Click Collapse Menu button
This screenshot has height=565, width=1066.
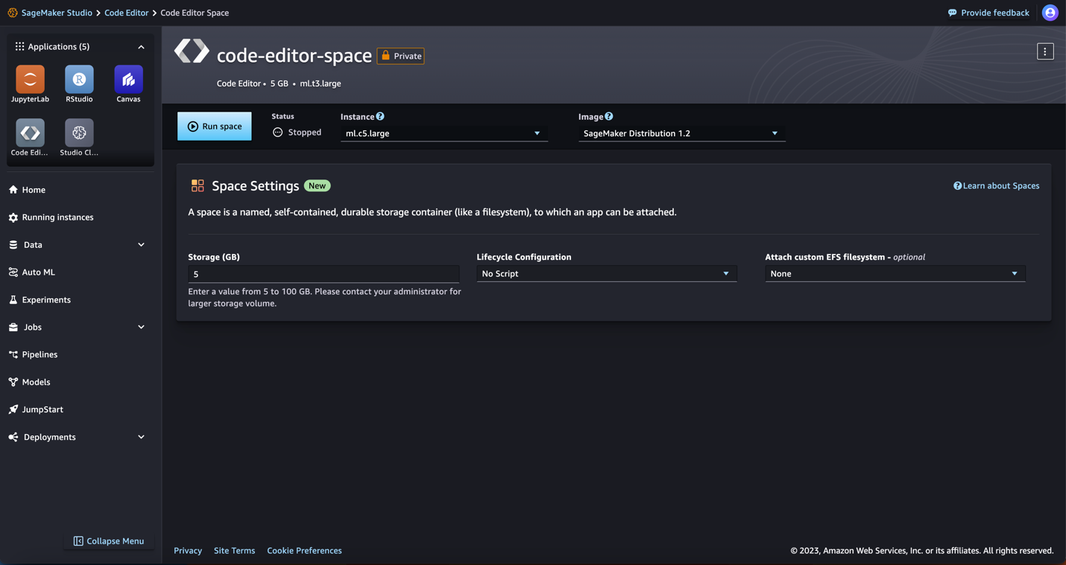pos(109,541)
